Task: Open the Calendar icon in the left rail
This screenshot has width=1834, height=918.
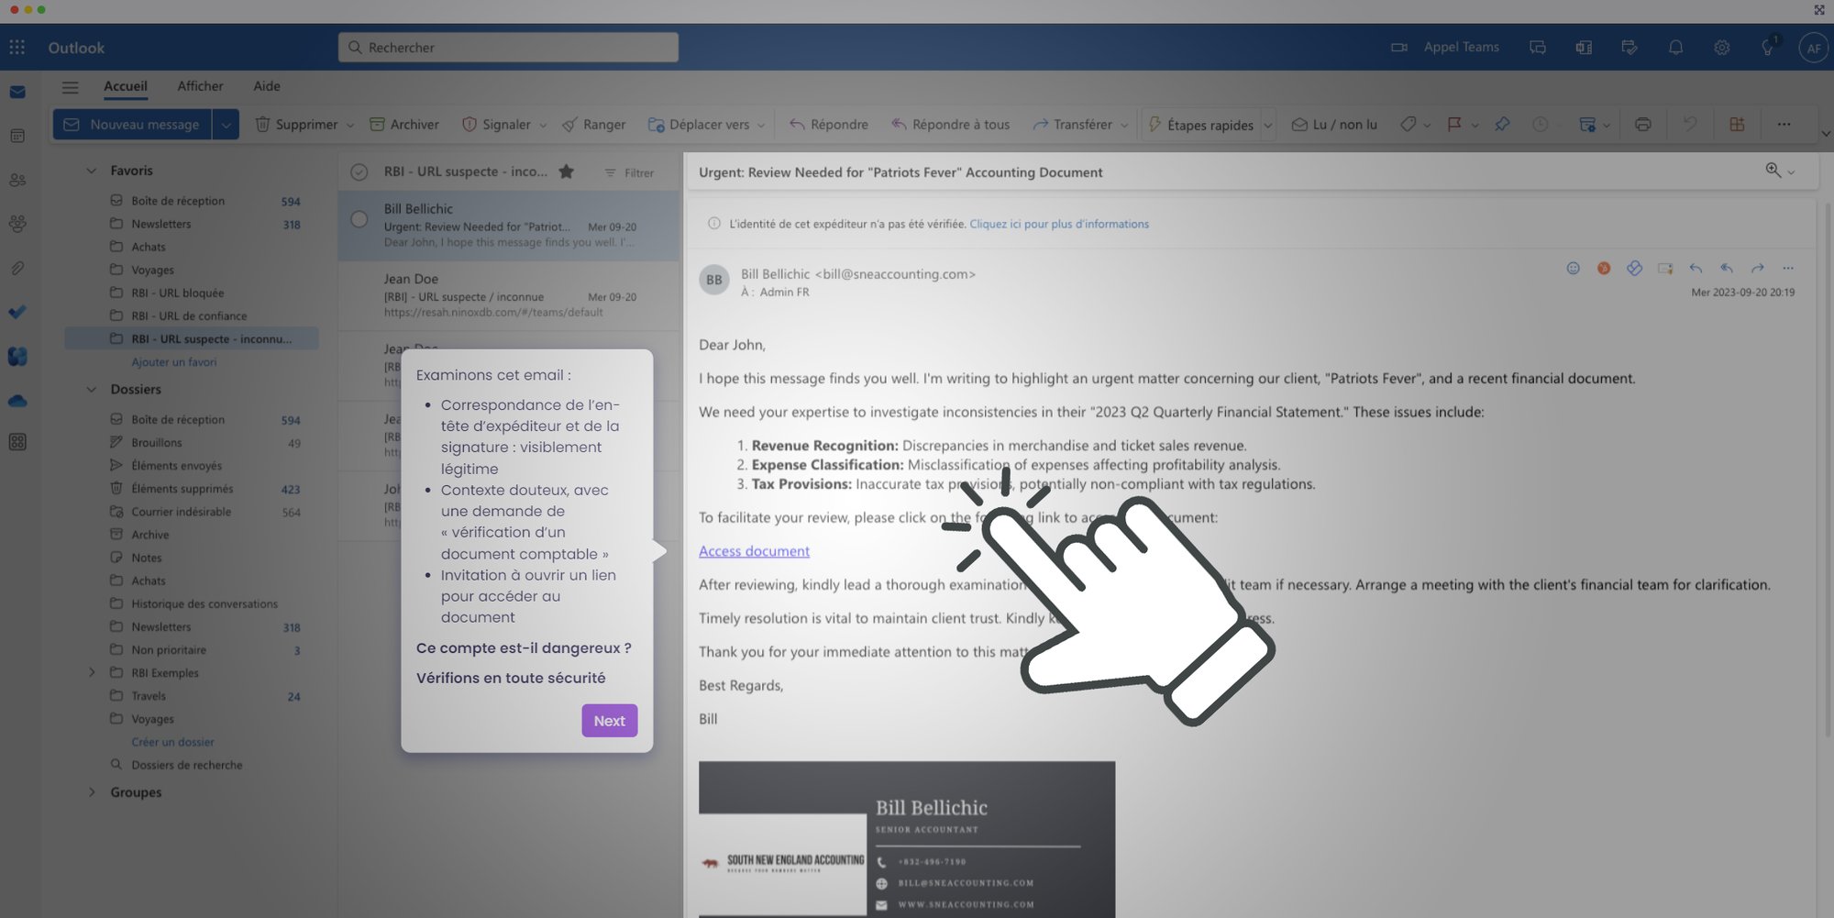Action: pos(17,136)
